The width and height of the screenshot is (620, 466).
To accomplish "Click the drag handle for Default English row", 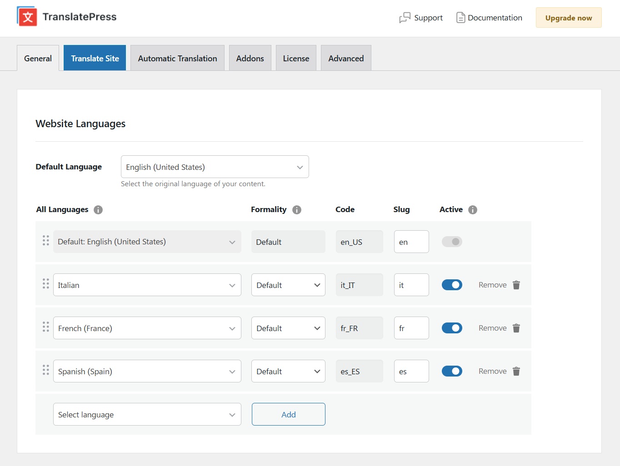I will click(x=46, y=241).
